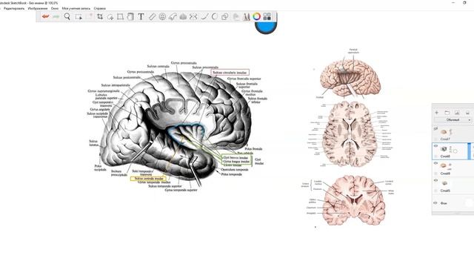Add an image layer

pos(457,113)
